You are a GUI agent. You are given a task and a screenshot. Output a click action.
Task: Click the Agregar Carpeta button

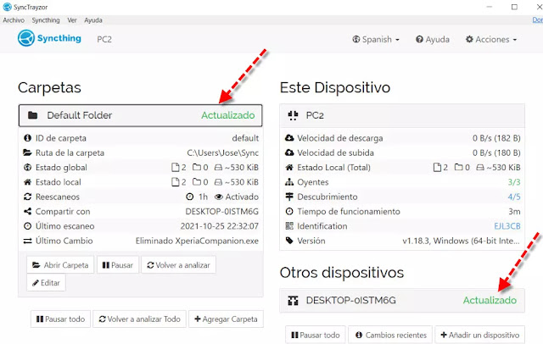226,319
